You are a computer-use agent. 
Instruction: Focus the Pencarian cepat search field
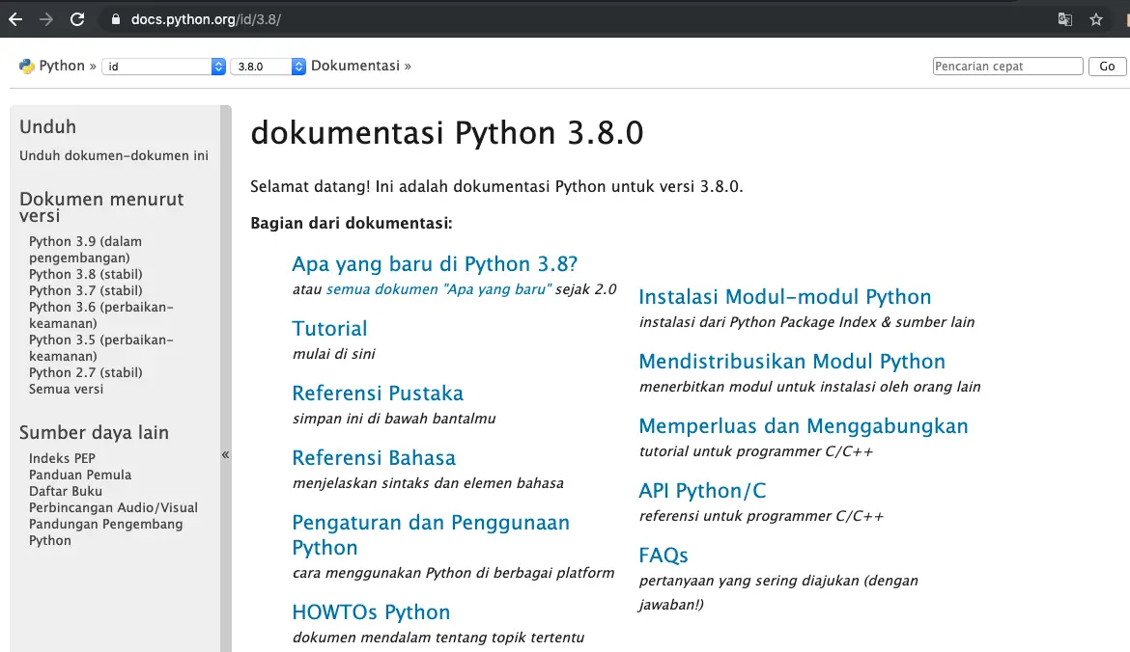(1007, 67)
